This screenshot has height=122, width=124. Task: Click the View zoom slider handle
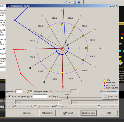click(67, 97)
